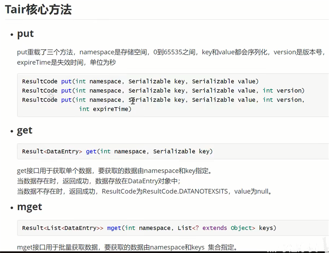Click the "put" bullet heading
Image resolution: width=329 pixels, height=253 pixels.
coord(25,34)
